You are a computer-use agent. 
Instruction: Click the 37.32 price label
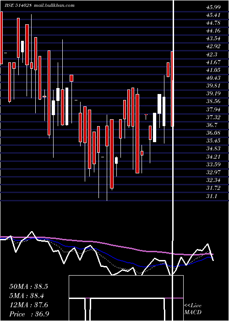coord(213,117)
